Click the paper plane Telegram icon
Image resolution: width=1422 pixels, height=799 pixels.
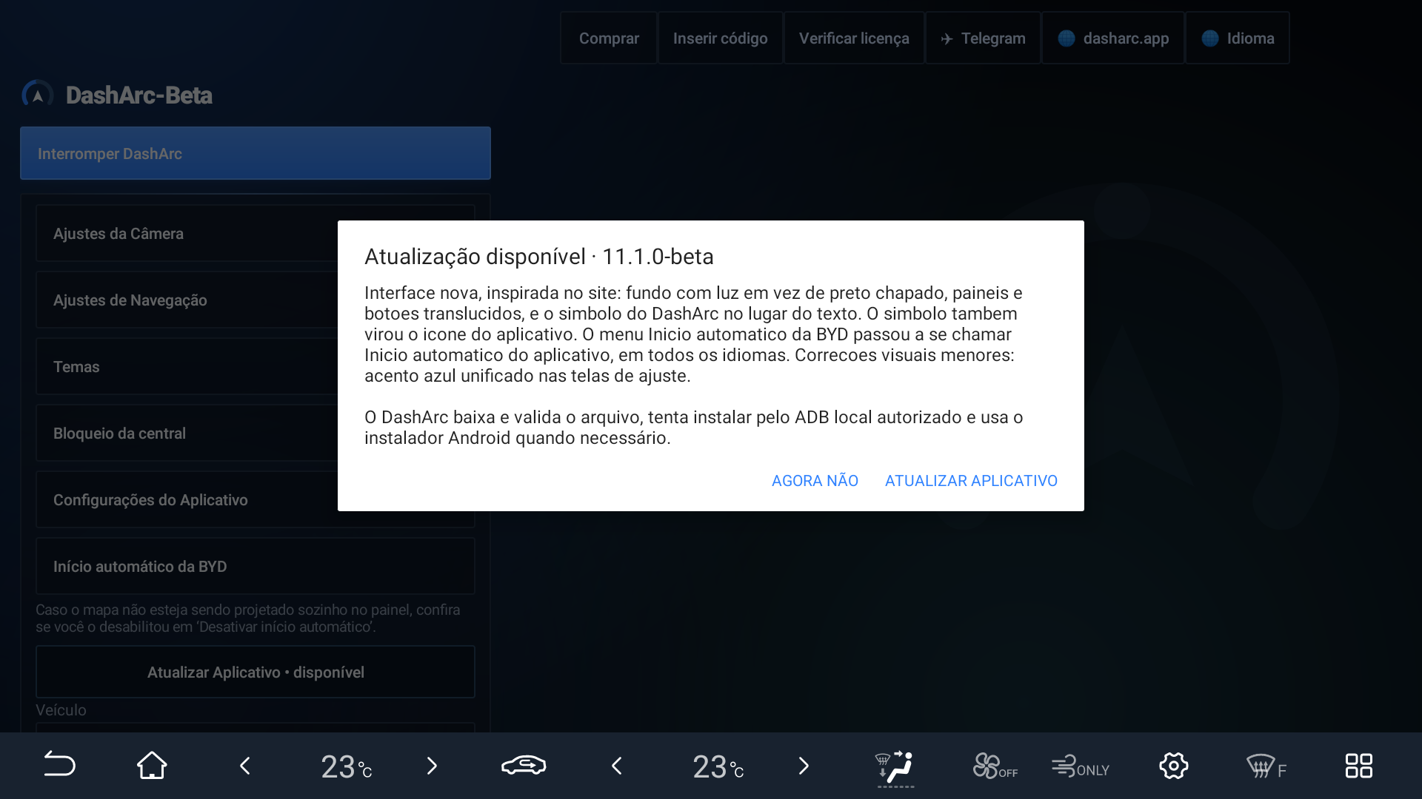(x=947, y=38)
